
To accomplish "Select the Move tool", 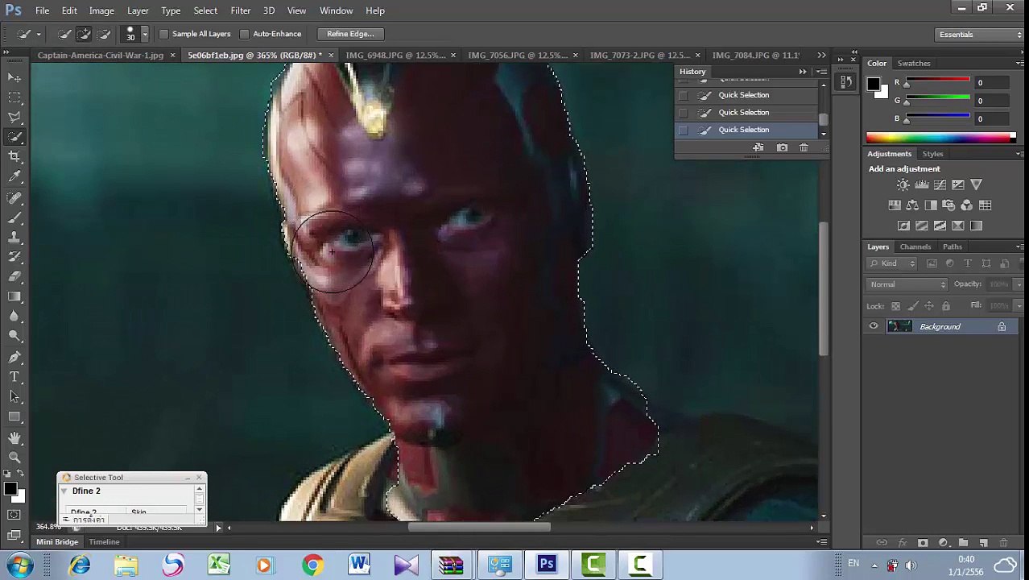I will (15, 77).
